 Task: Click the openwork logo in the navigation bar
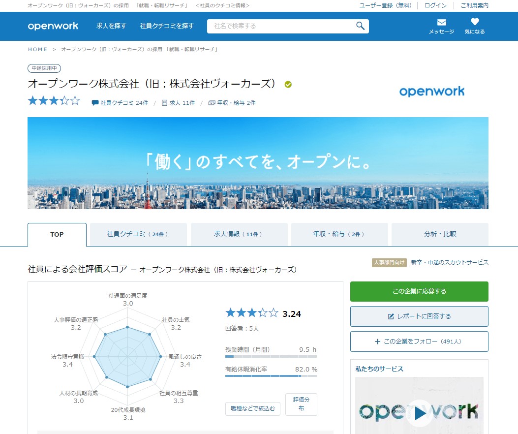pyautogui.click(x=53, y=26)
